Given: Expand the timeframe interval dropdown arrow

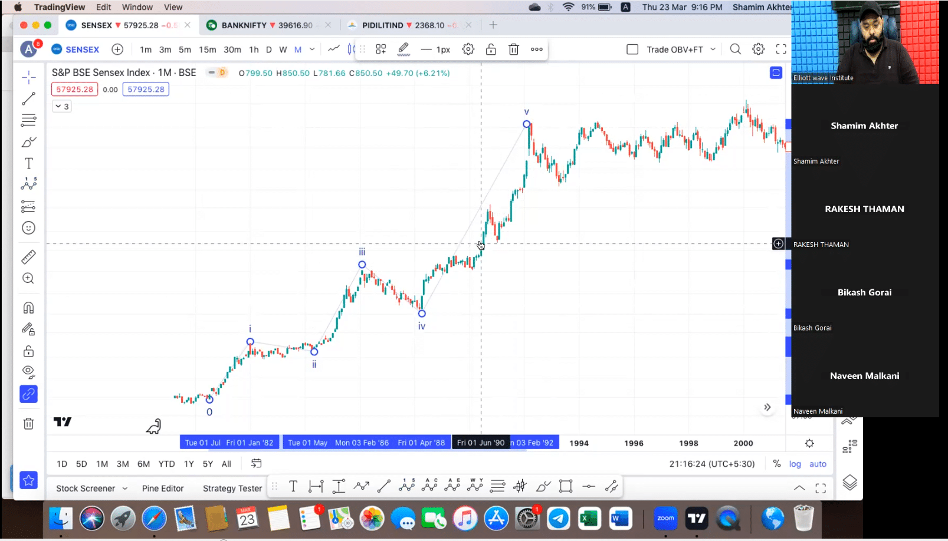Looking at the screenshot, I should pyautogui.click(x=312, y=50).
